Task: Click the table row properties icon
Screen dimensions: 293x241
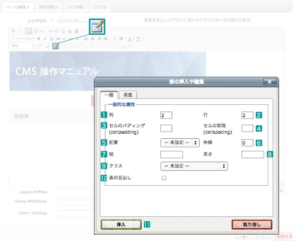Action: (64, 46)
